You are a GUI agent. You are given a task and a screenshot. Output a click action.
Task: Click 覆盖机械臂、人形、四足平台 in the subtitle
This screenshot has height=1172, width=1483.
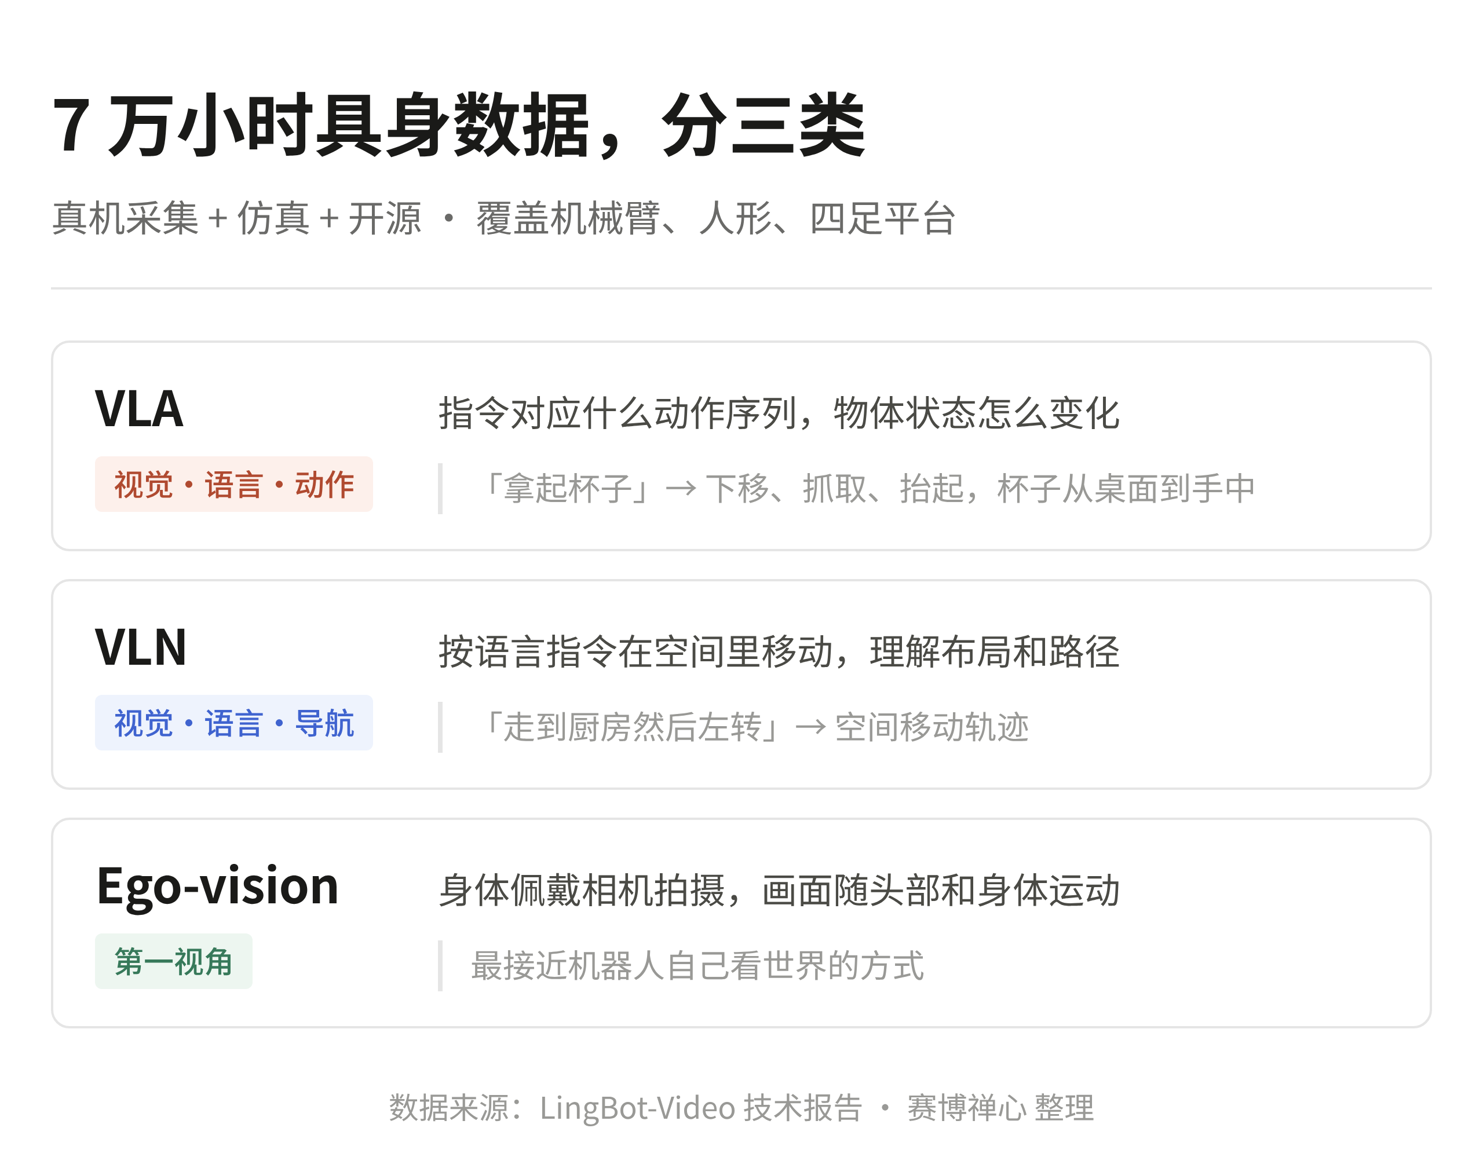point(715,218)
